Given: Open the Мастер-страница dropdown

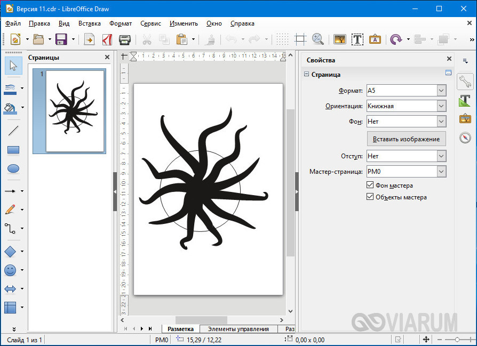Looking at the screenshot, I should click(441, 172).
